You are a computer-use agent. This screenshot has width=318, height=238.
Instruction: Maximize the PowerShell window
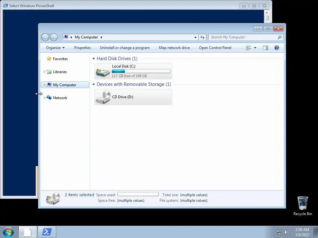(254, 6)
